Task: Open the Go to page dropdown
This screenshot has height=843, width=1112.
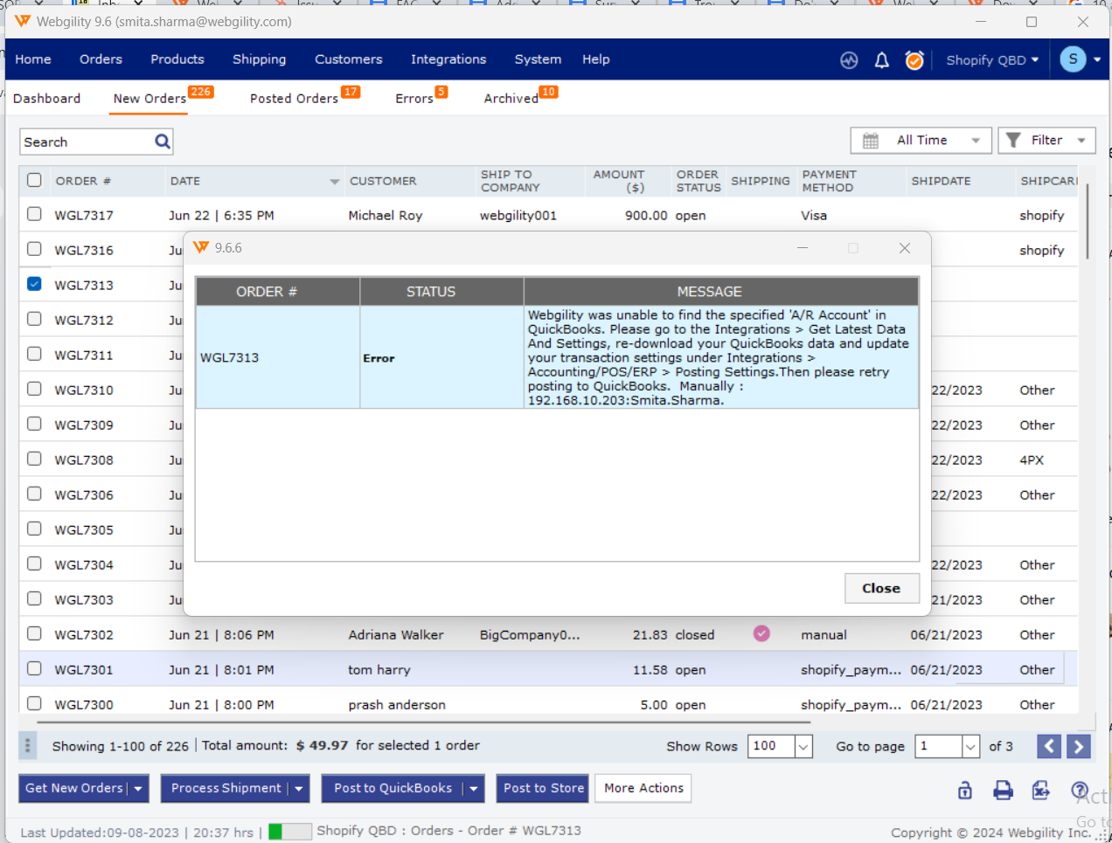Action: click(970, 746)
